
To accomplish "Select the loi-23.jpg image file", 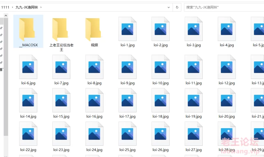I will 61,136.
